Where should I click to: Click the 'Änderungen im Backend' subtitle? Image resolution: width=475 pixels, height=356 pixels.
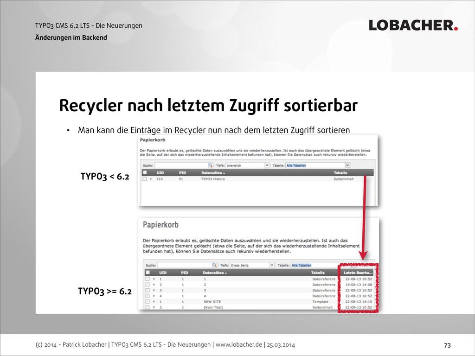[71, 38]
